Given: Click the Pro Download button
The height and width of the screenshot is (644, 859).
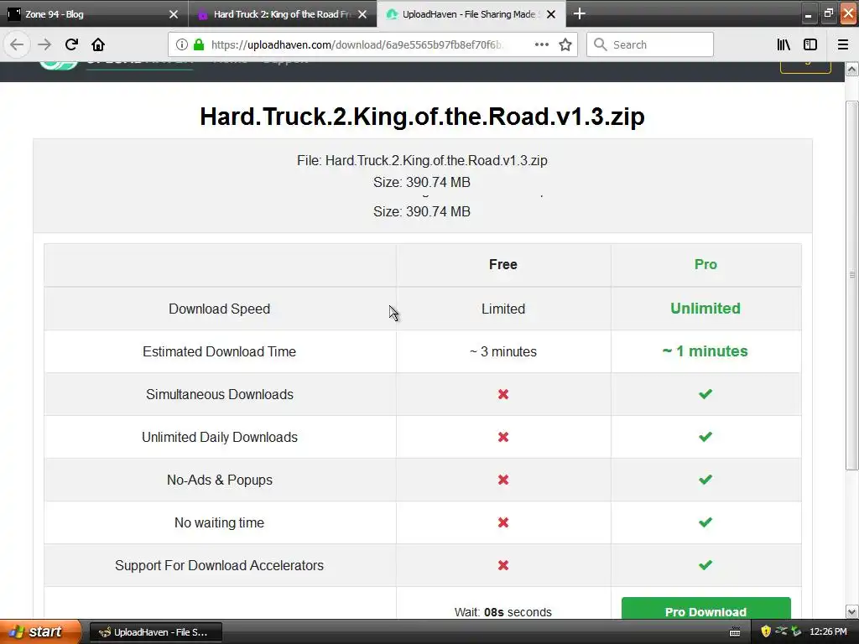Looking at the screenshot, I should [705, 609].
